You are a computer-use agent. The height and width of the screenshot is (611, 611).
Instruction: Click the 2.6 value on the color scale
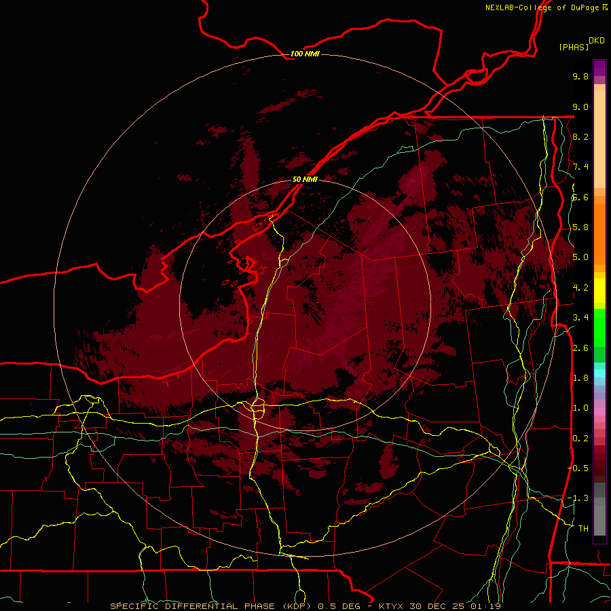[580, 348]
